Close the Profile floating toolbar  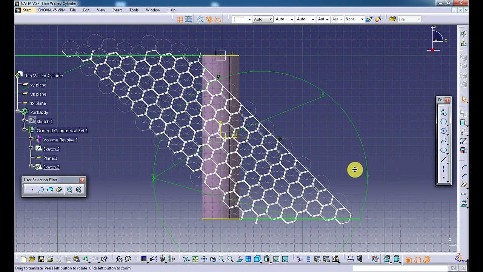click(x=447, y=100)
